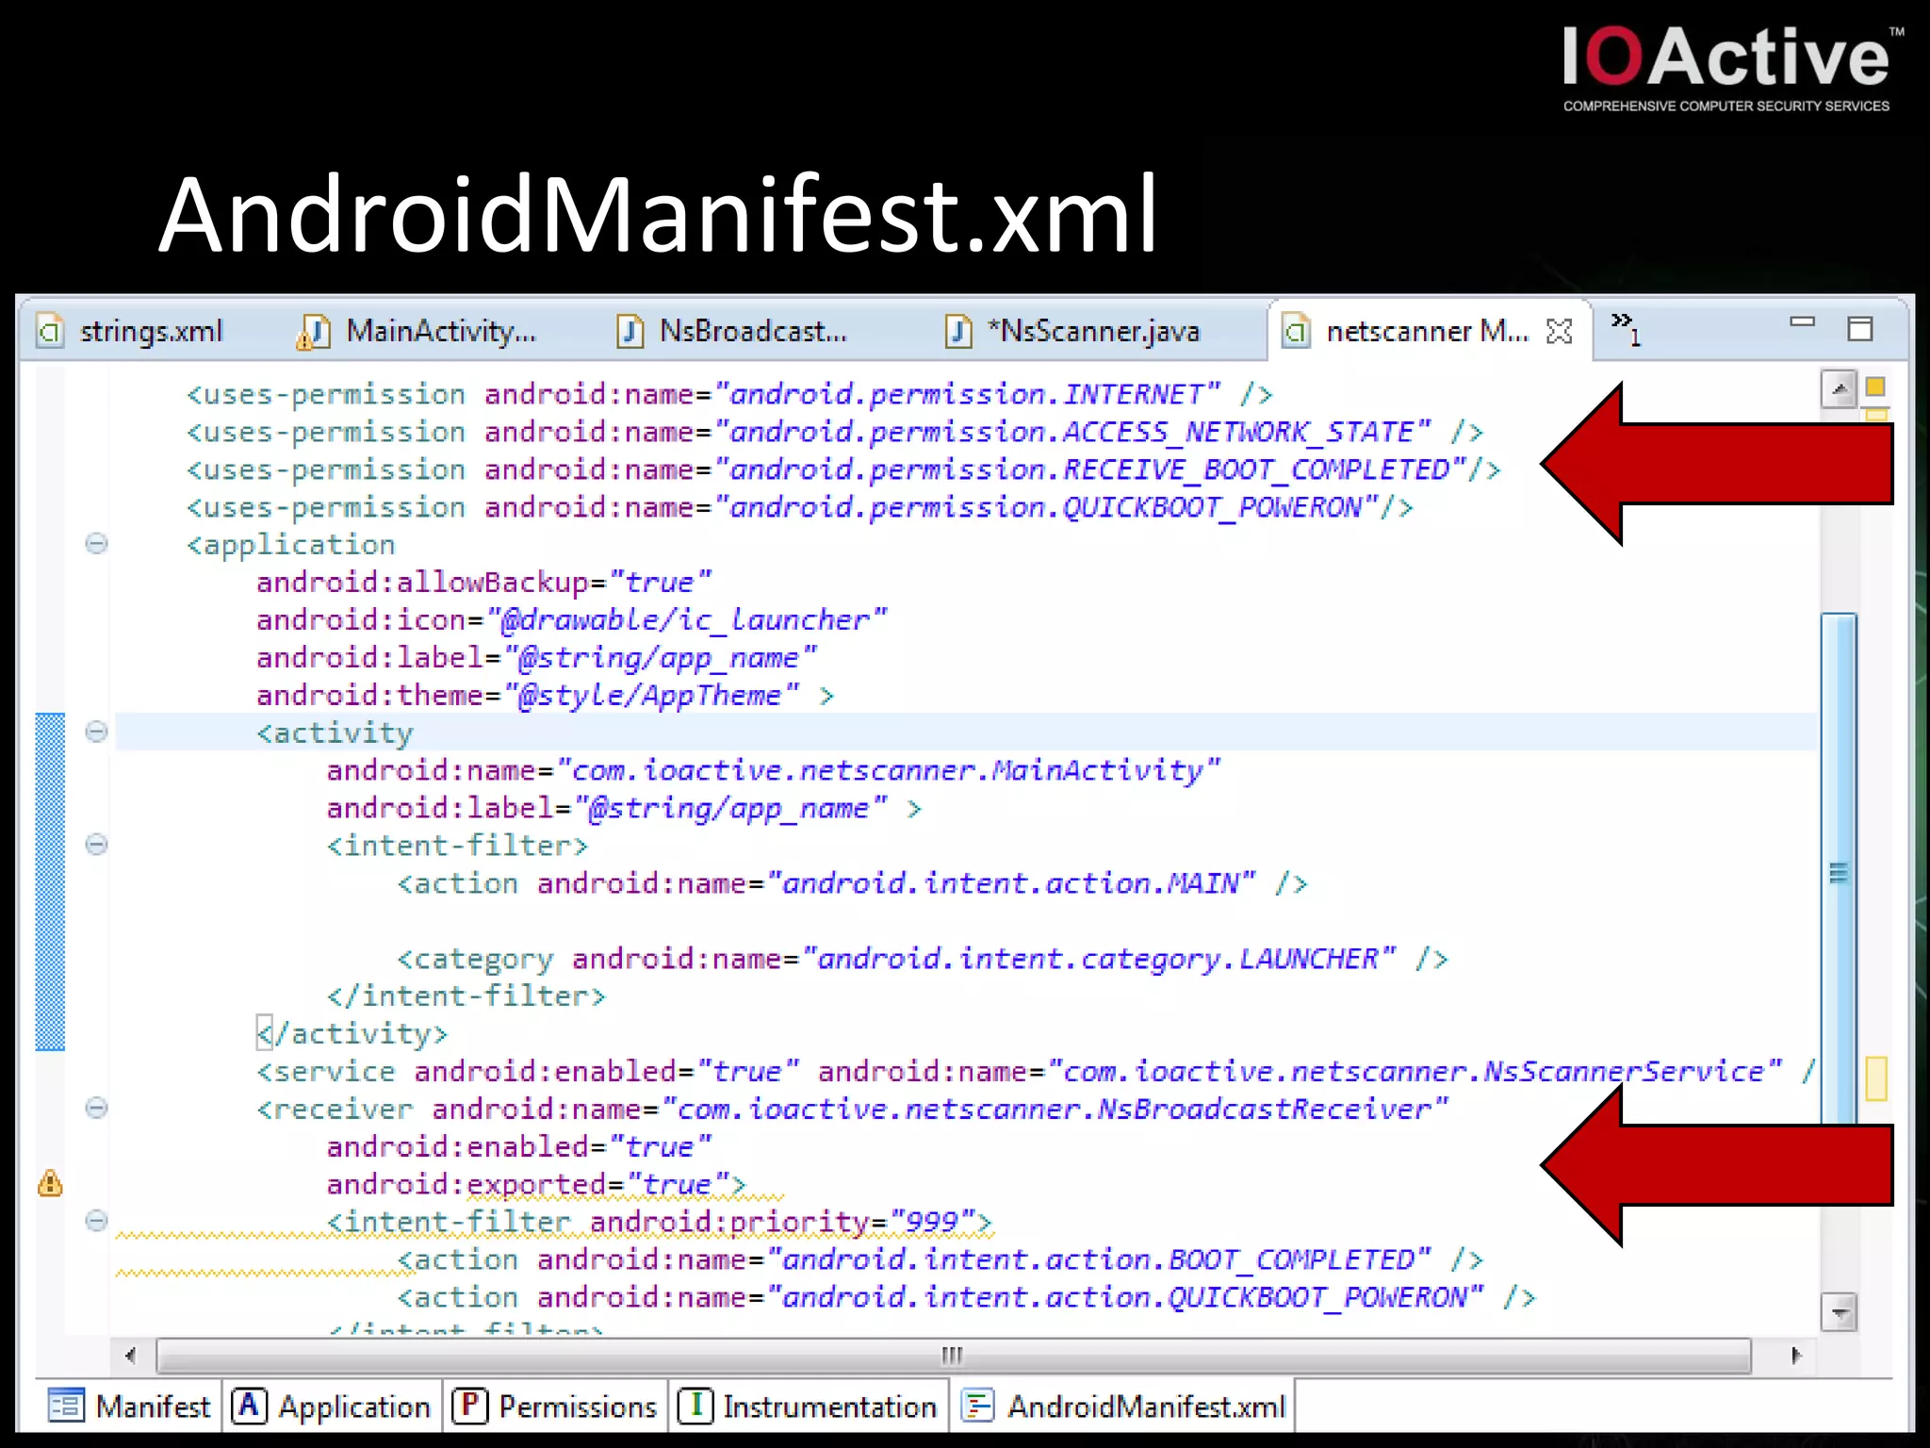The image size is (1930, 1448).
Task: Switch to the strings.xml editor tab
Action: coord(132,332)
